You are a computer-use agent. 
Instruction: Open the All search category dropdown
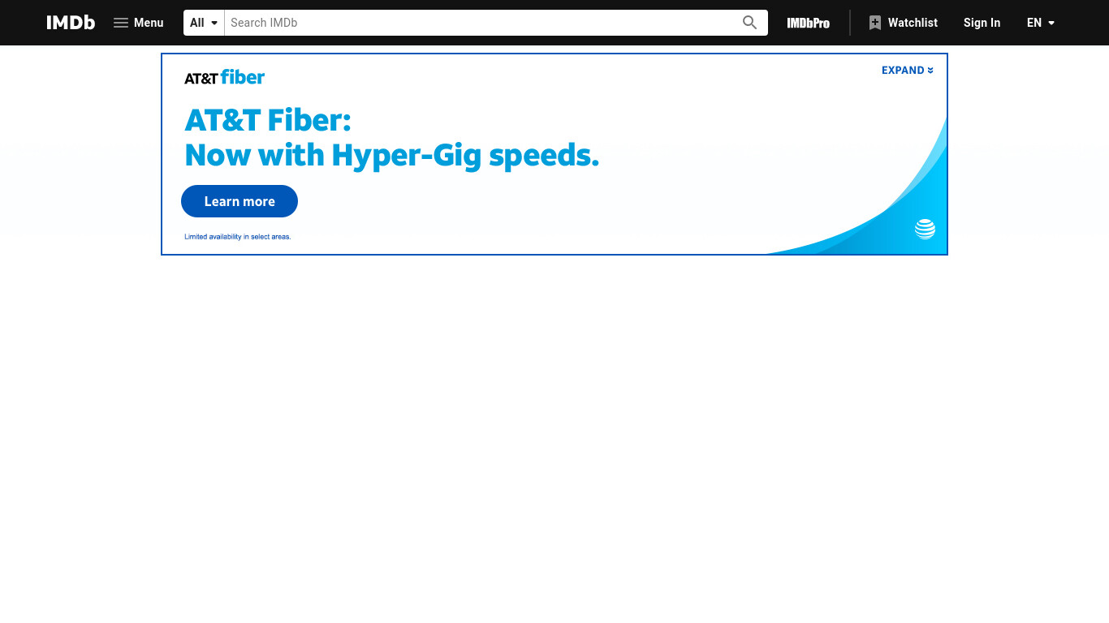tap(204, 23)
